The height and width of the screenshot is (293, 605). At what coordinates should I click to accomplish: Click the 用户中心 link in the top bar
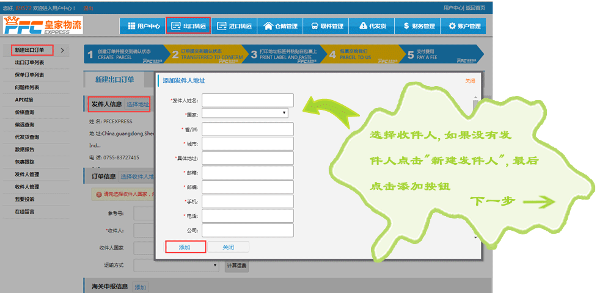click(453, 8)
